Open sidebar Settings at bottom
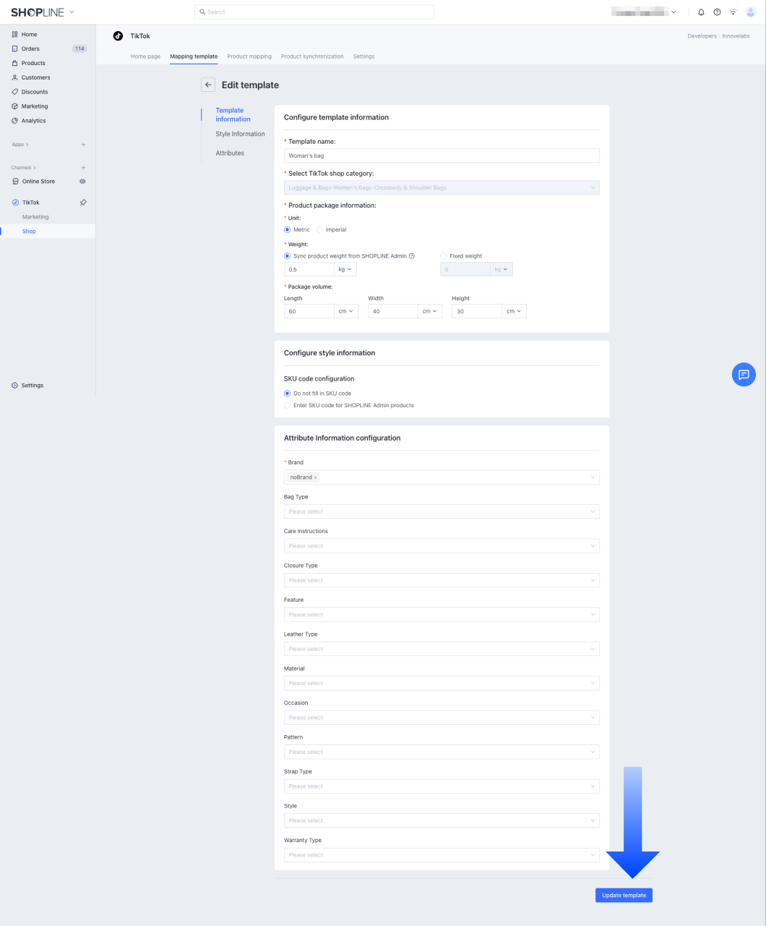Viewport: 766px width, 926px height. (x=33, y=386)
